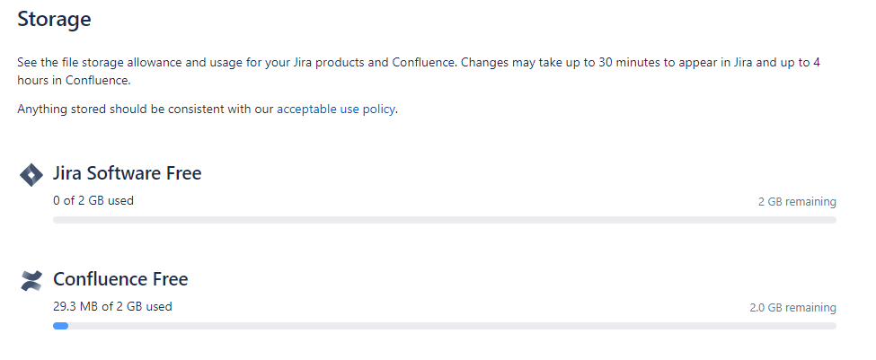Click the Confluence logo icon
Screen dimensions: 876x360
(x=31, y=281)
